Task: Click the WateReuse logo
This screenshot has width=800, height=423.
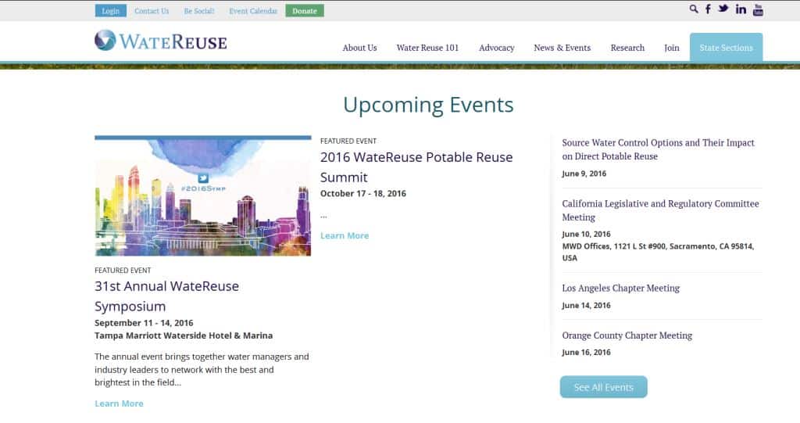Action: 161,41
